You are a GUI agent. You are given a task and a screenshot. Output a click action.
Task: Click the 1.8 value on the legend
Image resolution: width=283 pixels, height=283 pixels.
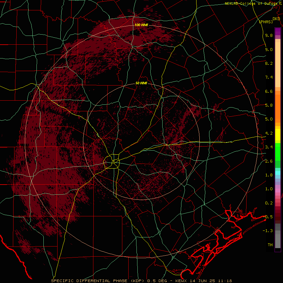(269, 175)
